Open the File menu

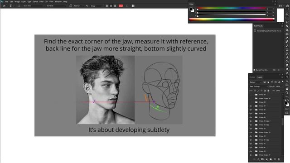pyautogui.click(x=6, y=2)
